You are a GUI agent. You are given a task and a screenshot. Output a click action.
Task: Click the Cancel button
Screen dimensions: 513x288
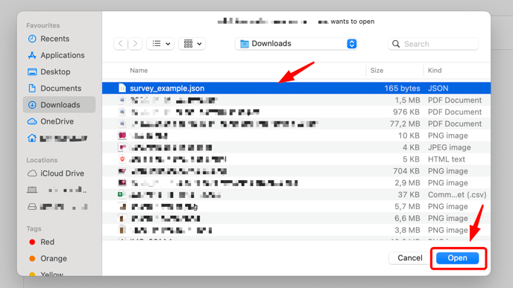pos(410,258)
